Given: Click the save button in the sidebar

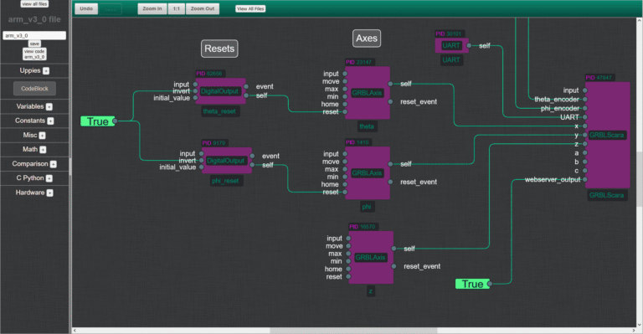Looking at the screenshot, I should pos(34,44).
